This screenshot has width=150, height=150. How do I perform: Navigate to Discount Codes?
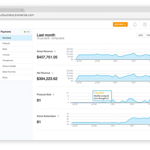point(9,66)
